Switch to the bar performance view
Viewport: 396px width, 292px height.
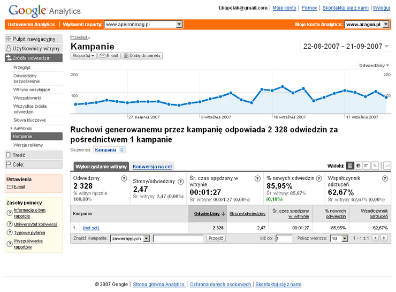pos(367,166)
